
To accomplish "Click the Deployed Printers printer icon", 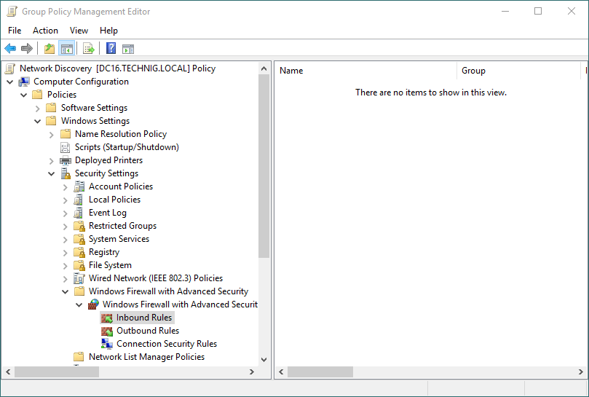I will [x=66, y=160].
